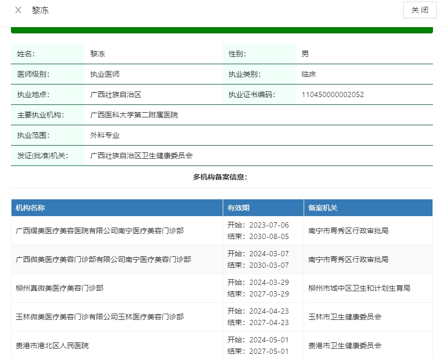Click 贵港市卫生健康委员会 filing authority

pyautogui.click(x=345, y=345)
